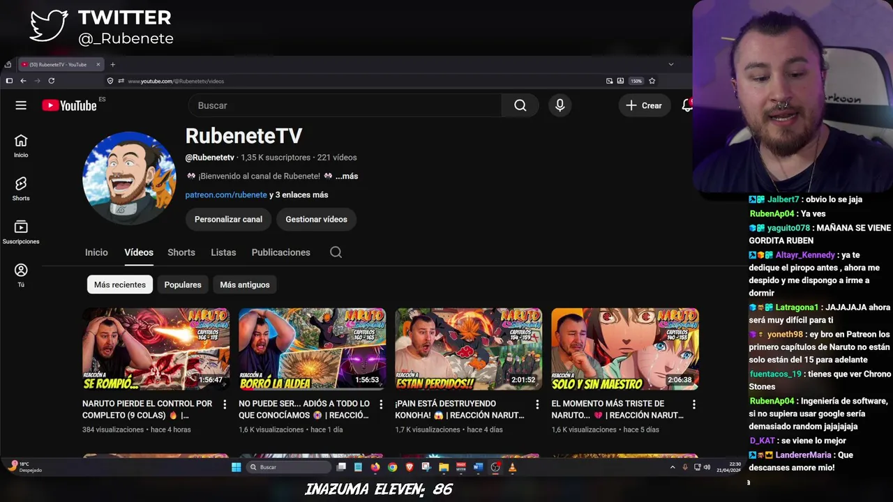Click the Personalizar canal button
This screenshot has width=893, height=502.
click(228, 219)
